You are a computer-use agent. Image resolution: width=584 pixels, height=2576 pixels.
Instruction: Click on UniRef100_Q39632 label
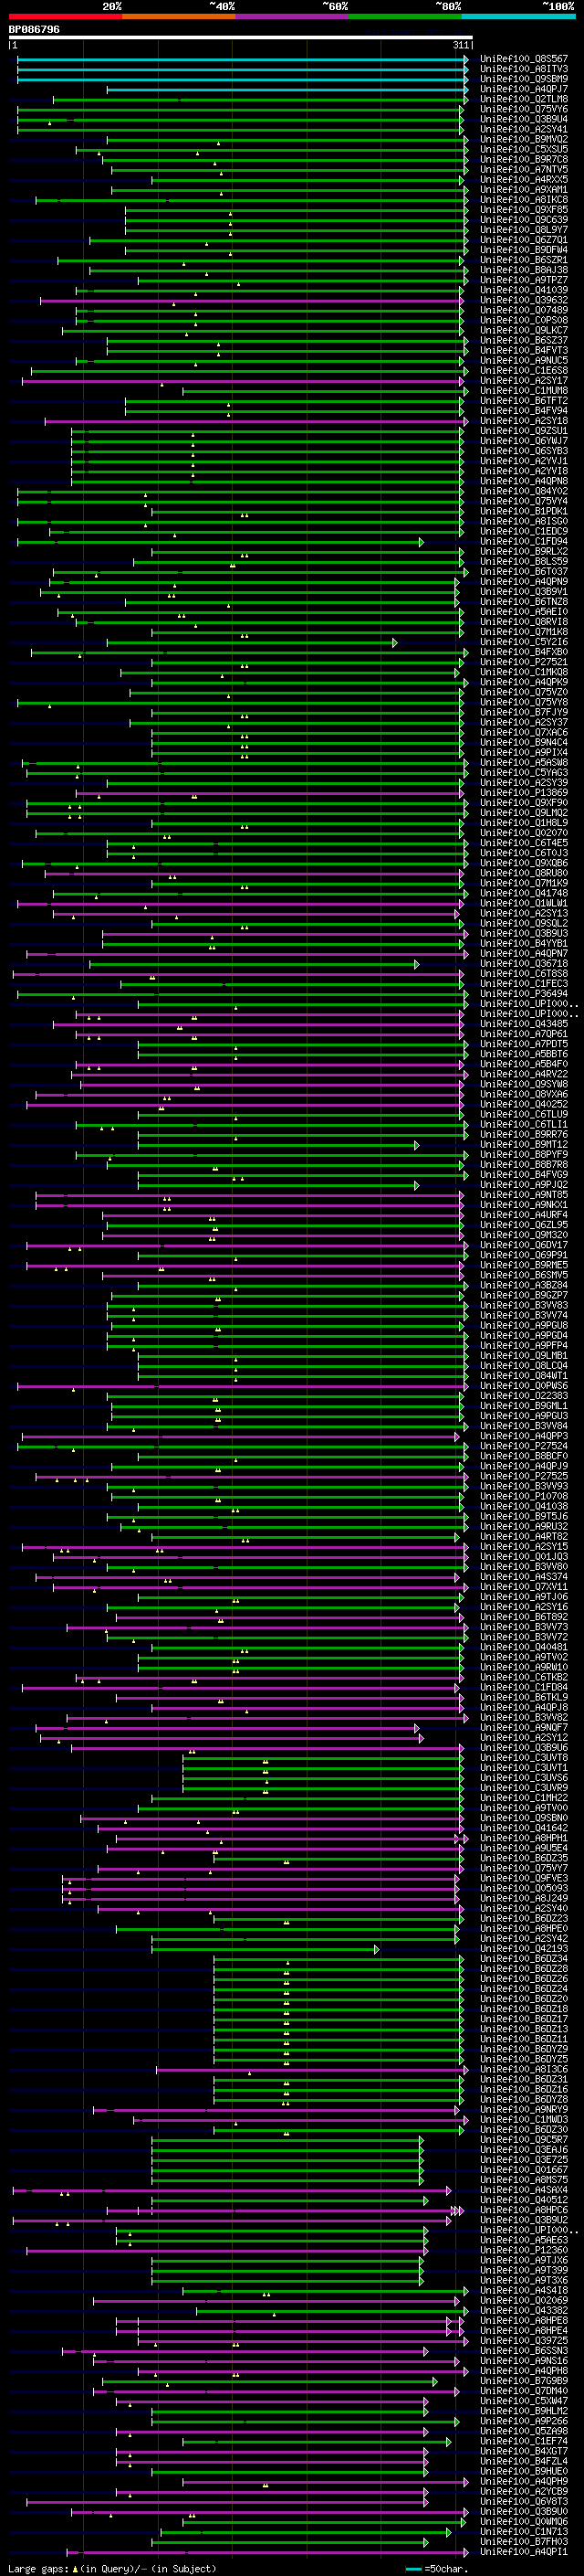[x=523, y=300]
